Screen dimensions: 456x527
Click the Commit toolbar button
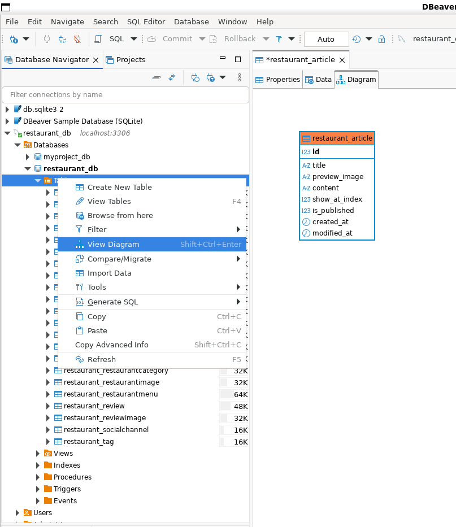tap(170, 39)
